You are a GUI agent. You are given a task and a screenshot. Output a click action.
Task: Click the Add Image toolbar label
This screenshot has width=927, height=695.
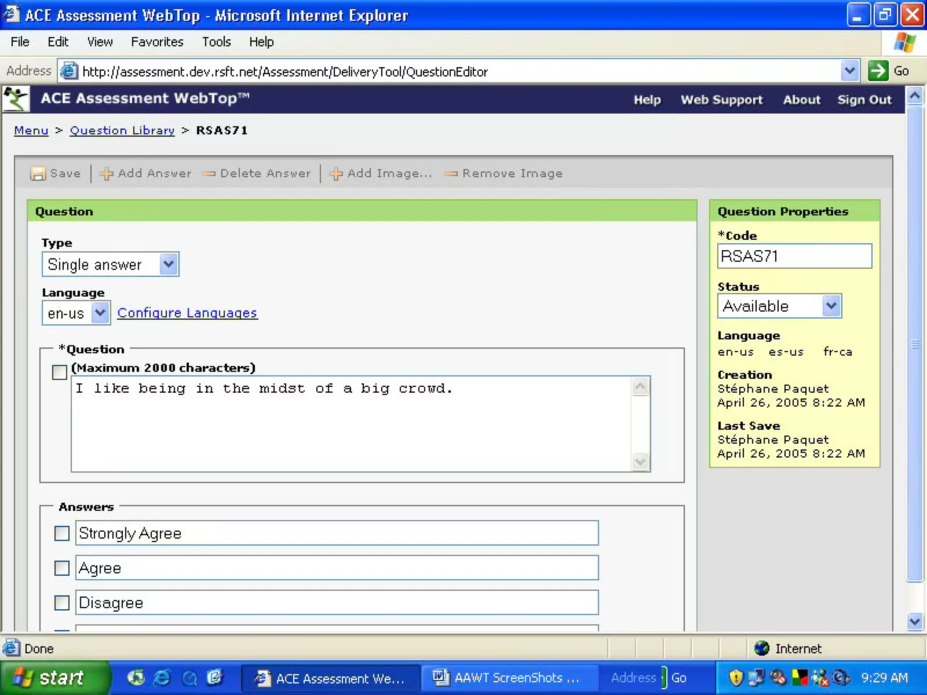tap(390, 173)
